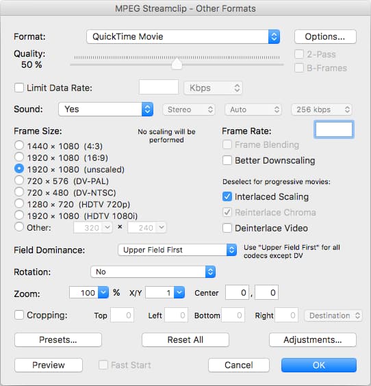Enable the 2-Pass checkbox

[x=299, y=54]
